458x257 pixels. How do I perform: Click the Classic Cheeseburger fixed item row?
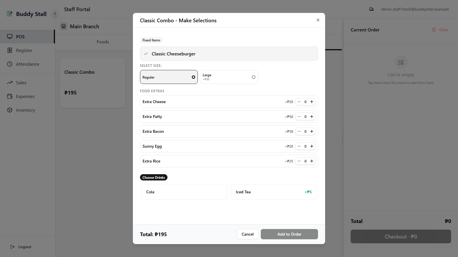[x=229, y=54]
